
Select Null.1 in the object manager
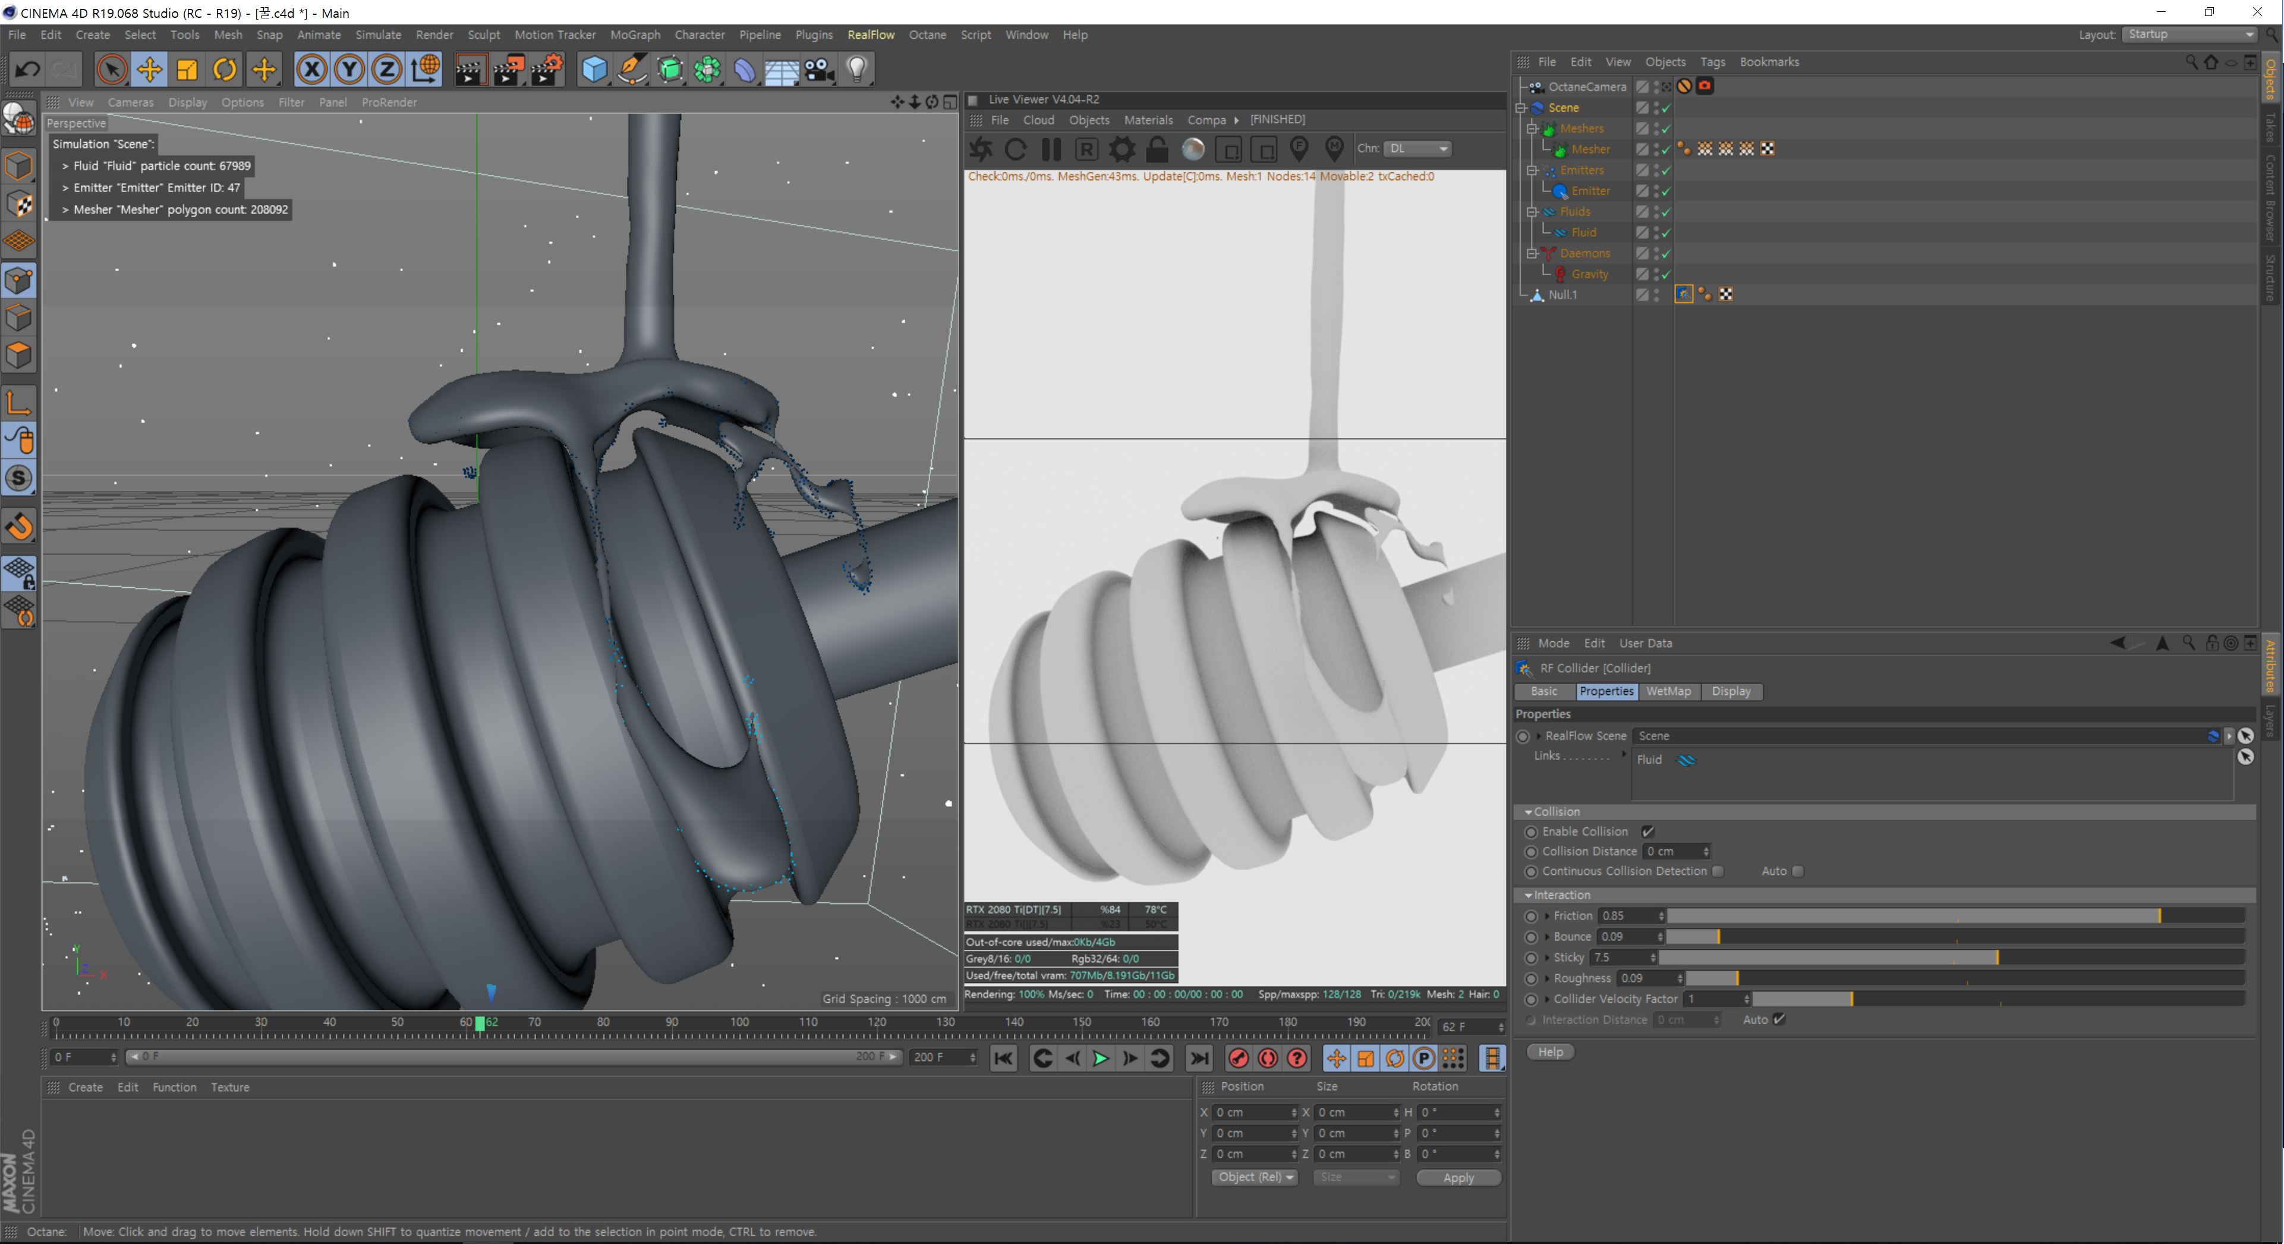tap(1562, 295)
